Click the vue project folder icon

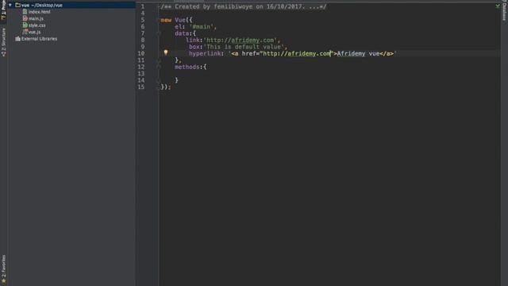[17, 6]
